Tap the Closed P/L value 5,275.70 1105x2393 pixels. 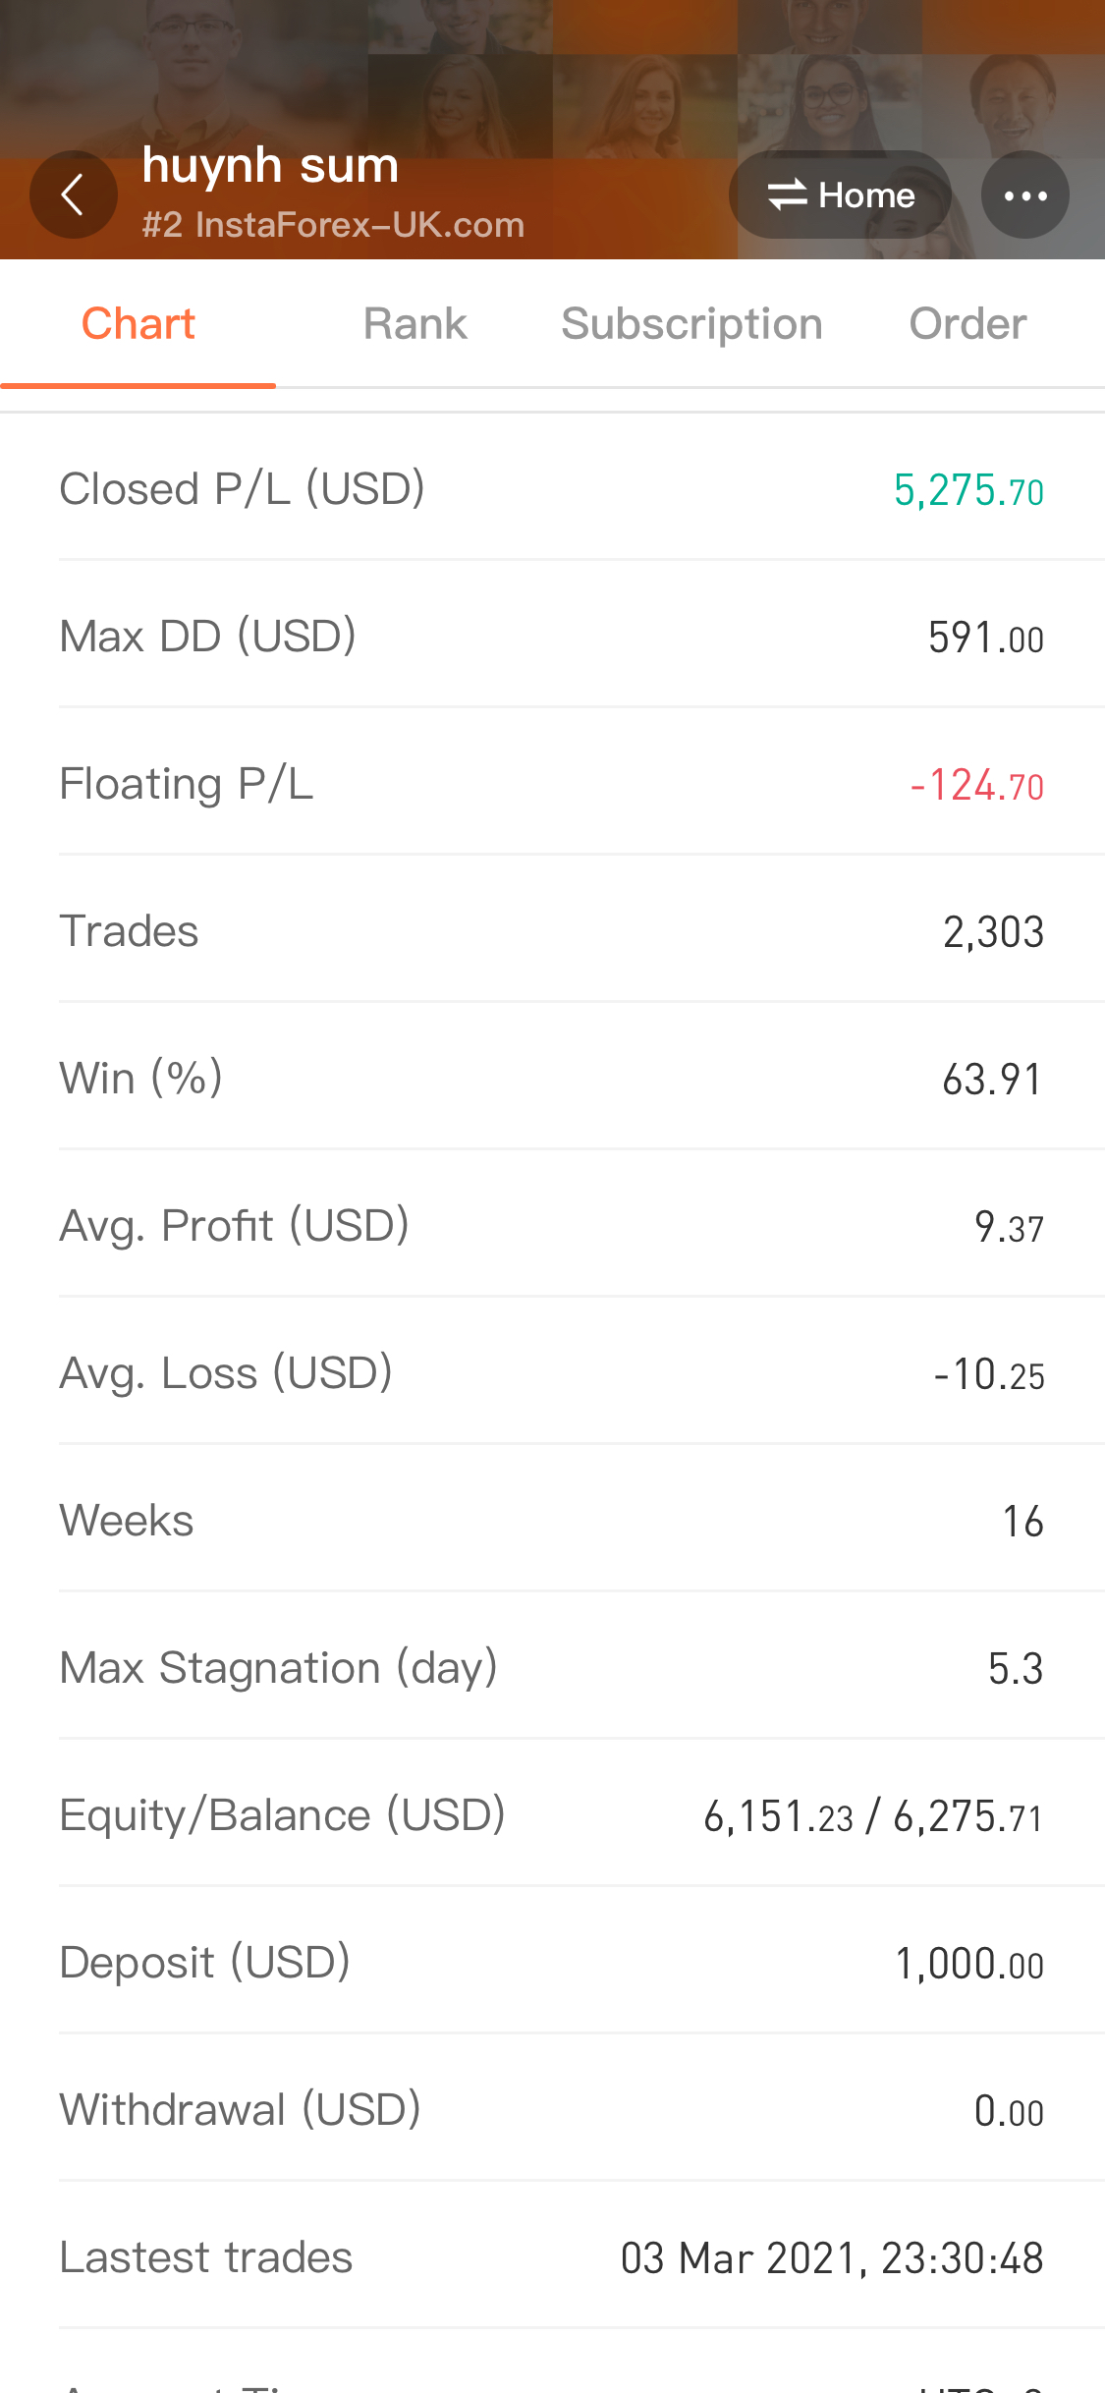(968, 489)
